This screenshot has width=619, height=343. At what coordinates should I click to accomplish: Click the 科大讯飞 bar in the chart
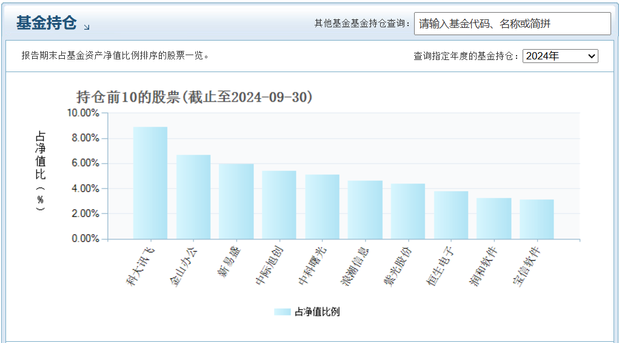click(150, 183)
